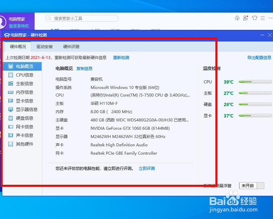Focus the 搜索管家小工具 search field
Screen dimensions: 273x219
click(x=82, y=18)
